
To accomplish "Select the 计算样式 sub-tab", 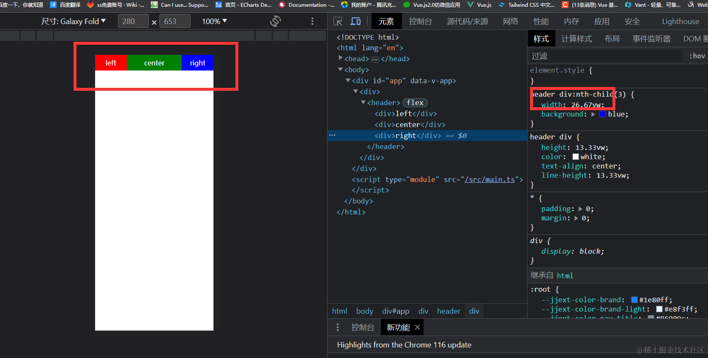I will pos(577,39).
